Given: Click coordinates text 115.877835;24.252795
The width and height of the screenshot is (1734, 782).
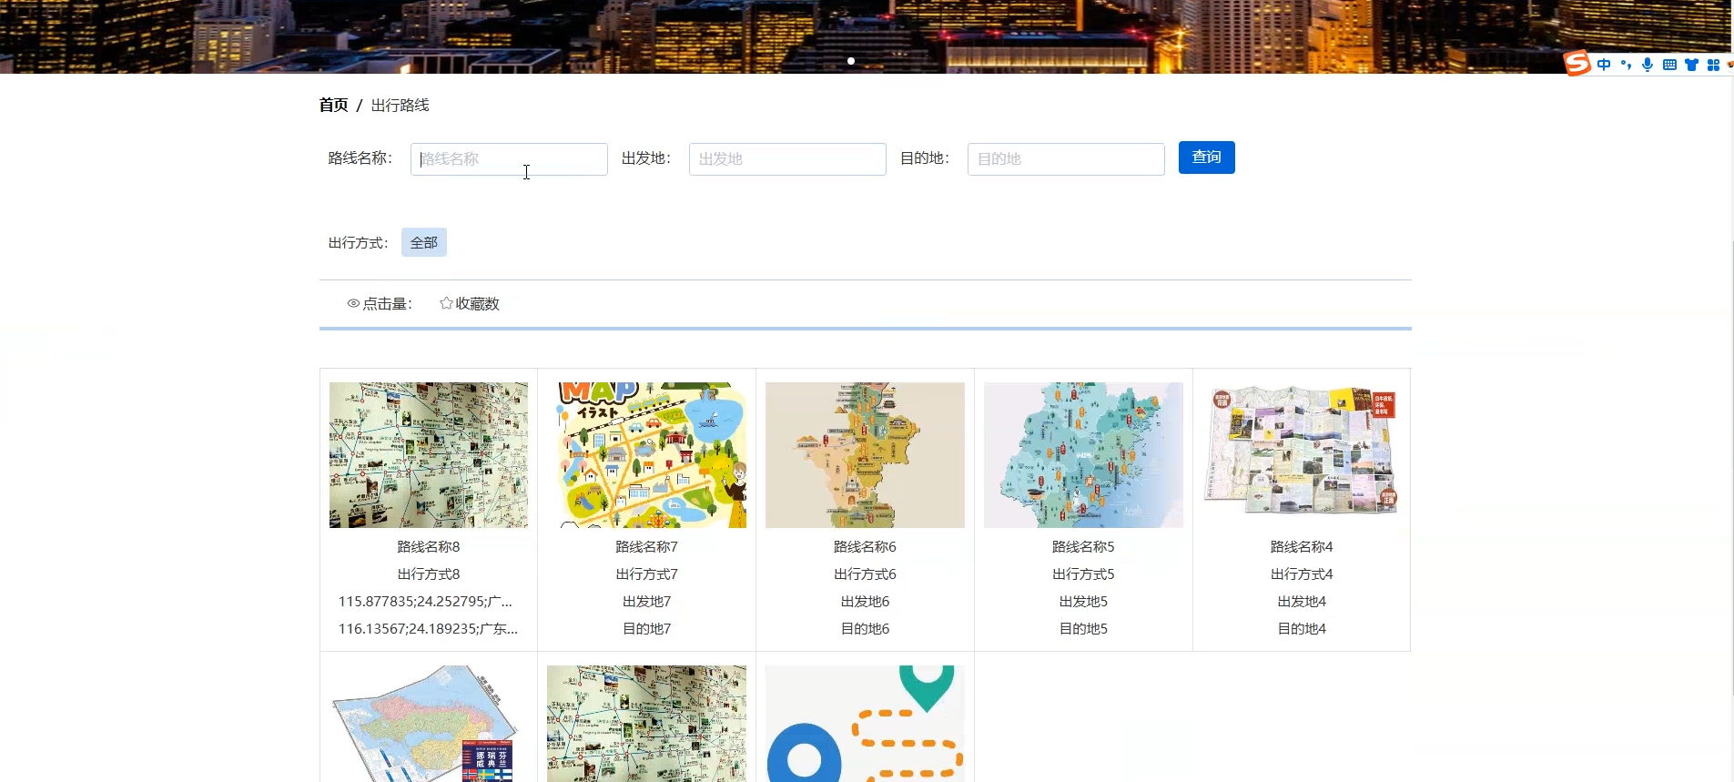Looking at the screenshot, I should pos(425,602).
